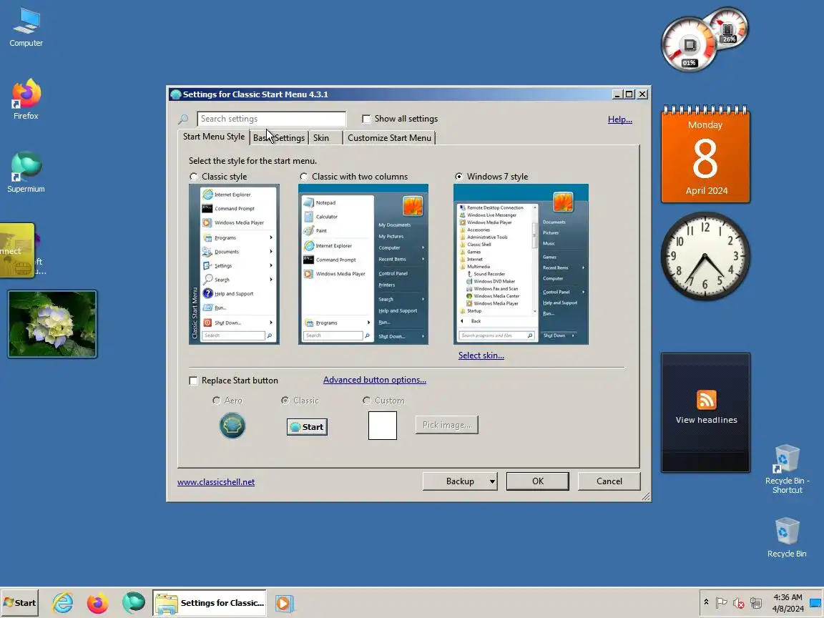Click the Pick image... button

click(x=446, y=425)
